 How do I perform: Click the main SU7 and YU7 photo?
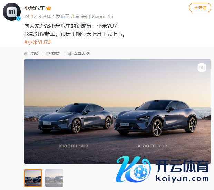point(117,111)
